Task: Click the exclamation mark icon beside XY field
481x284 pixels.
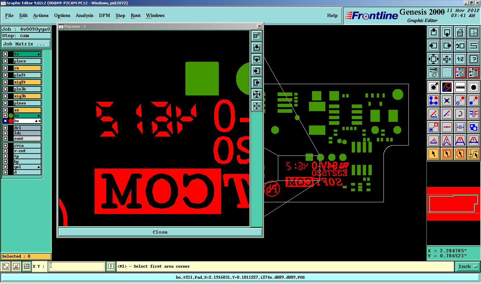Action: 111,266
